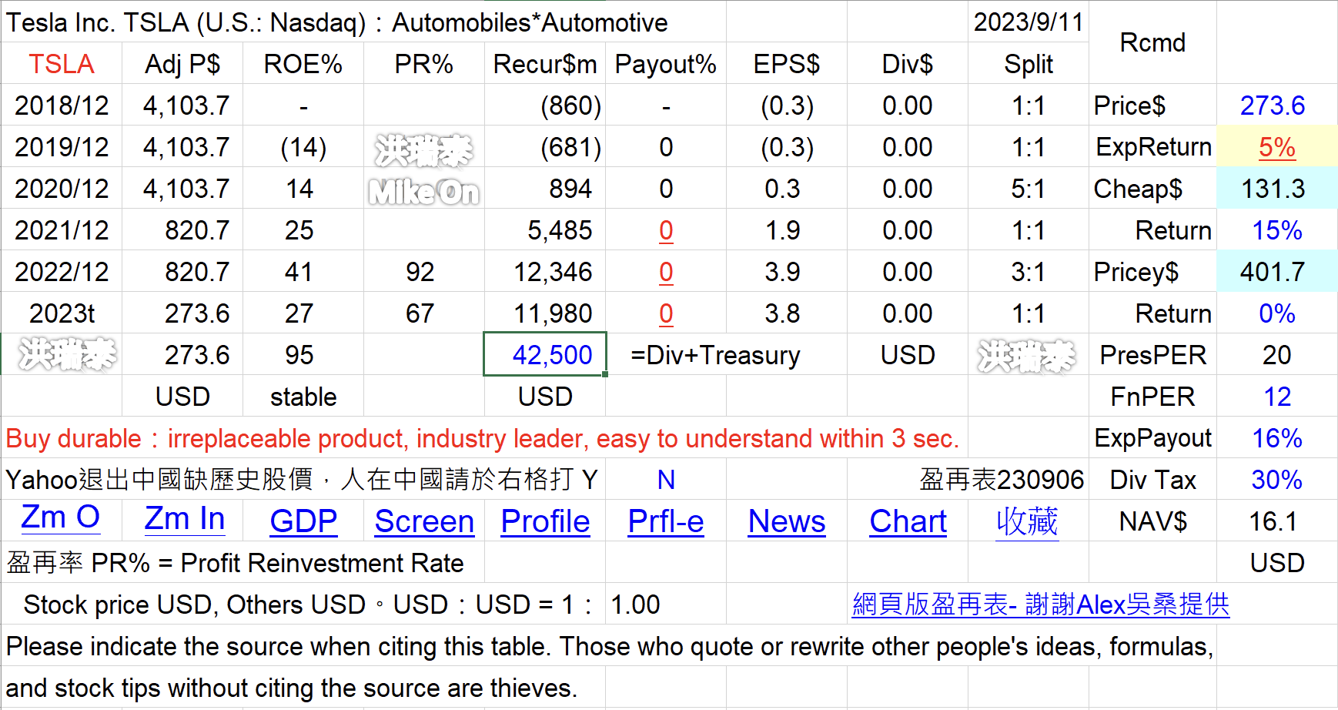Click the FnPER value 12
The height and width of the screenshot is (710, 1338).
(1276, 397)
